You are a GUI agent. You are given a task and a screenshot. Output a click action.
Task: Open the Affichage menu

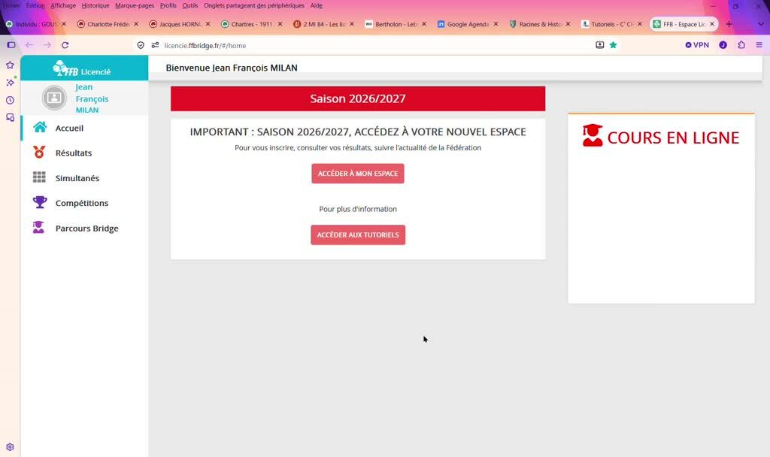(63, 5)
